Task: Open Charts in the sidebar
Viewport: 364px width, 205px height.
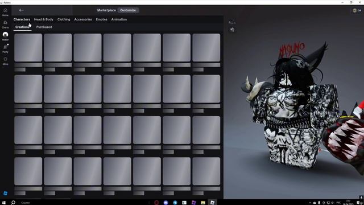Action: pyautogui.click(x=5, y=24)
